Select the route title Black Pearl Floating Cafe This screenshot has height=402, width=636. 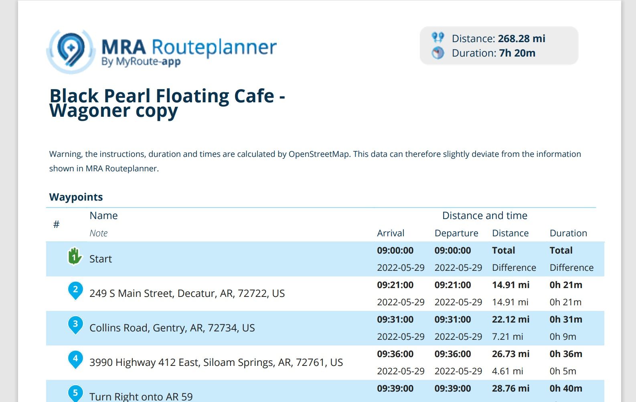point(167,103)
